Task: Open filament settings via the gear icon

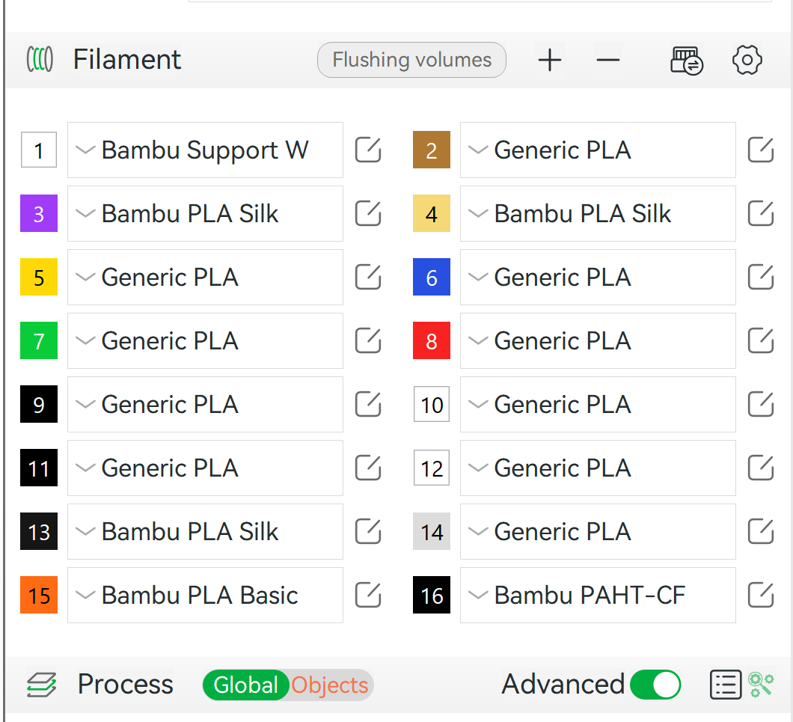Action: pos(747,60)
